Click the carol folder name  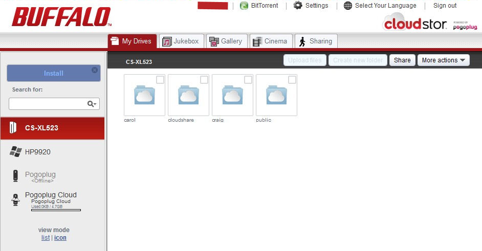pyautogui.click(x=130, y=120)
